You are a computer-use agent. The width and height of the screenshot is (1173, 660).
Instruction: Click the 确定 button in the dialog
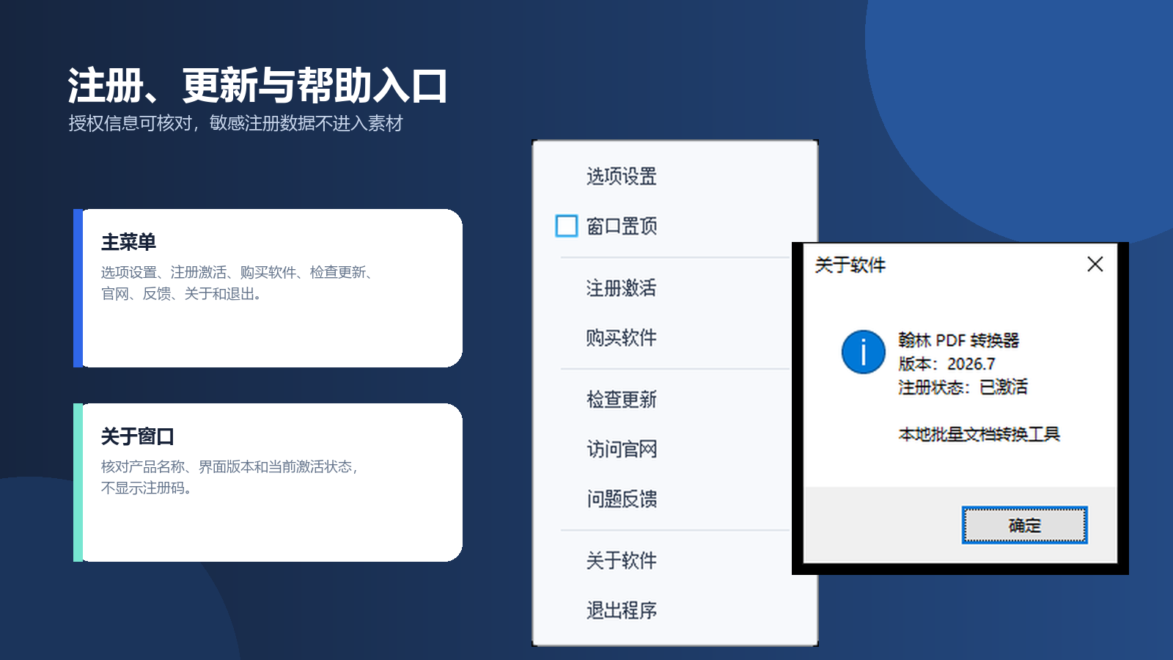(x=1024, y=525)
